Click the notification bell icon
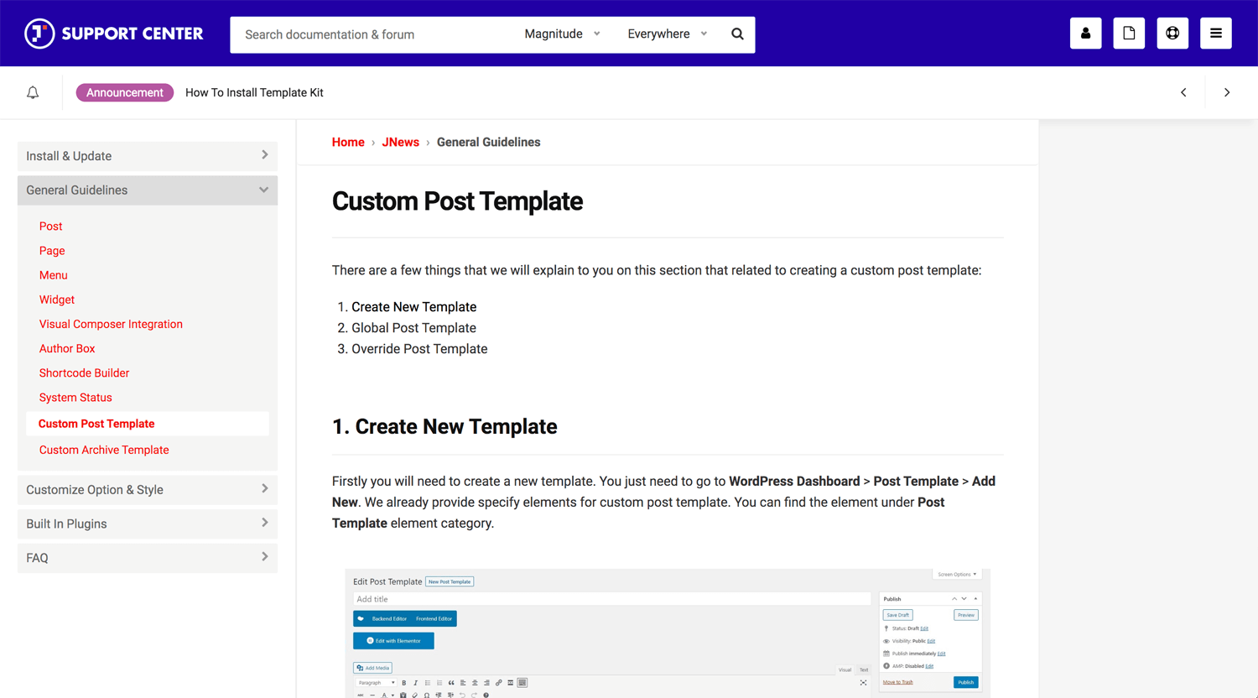The width and height of the screenshot is (1258, 698). click(33, 92)
